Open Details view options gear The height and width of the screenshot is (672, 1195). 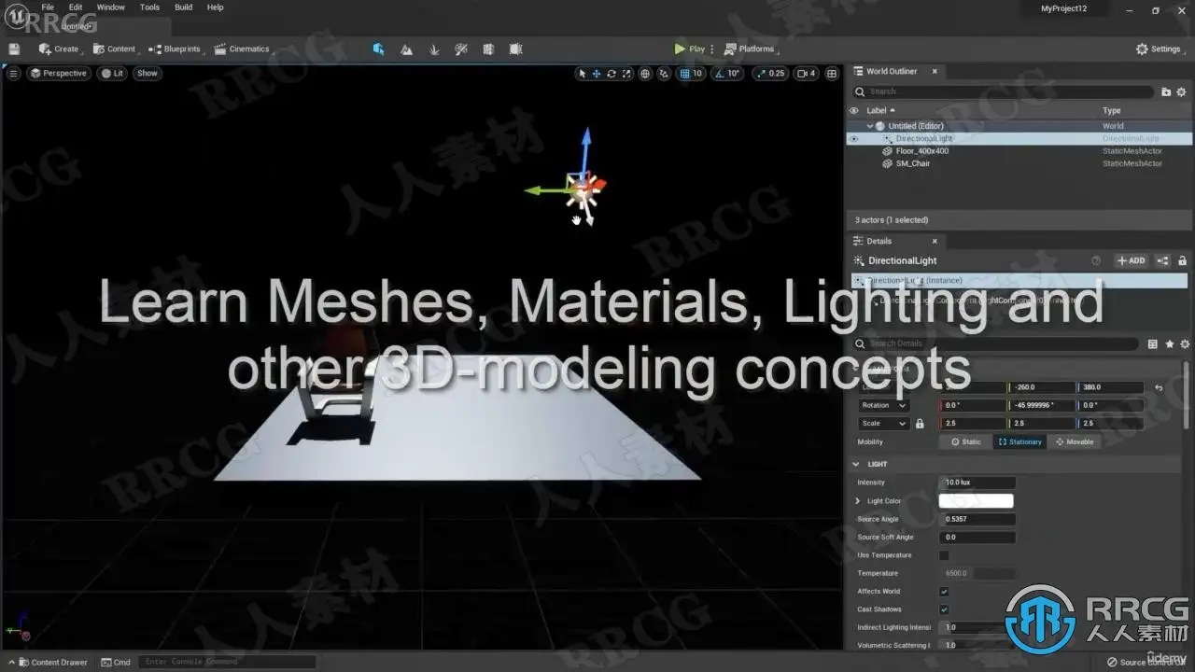(x=1185, y=343)
